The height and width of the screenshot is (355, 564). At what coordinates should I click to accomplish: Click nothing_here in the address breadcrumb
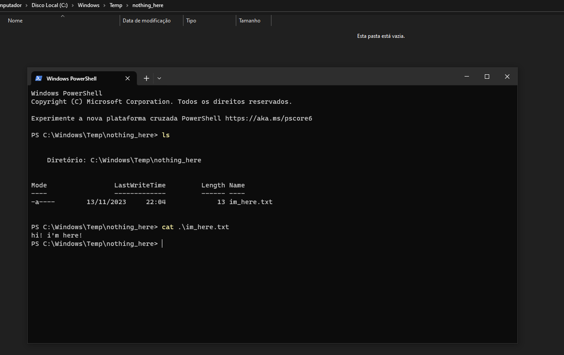click(148, 5)
